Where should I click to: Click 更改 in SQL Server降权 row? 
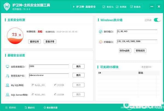point(78,94)
